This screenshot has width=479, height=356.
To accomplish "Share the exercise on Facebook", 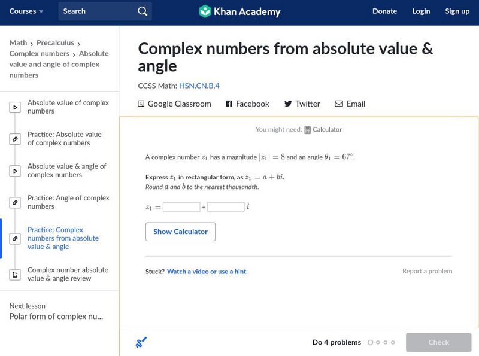I will tap(247, 104).
